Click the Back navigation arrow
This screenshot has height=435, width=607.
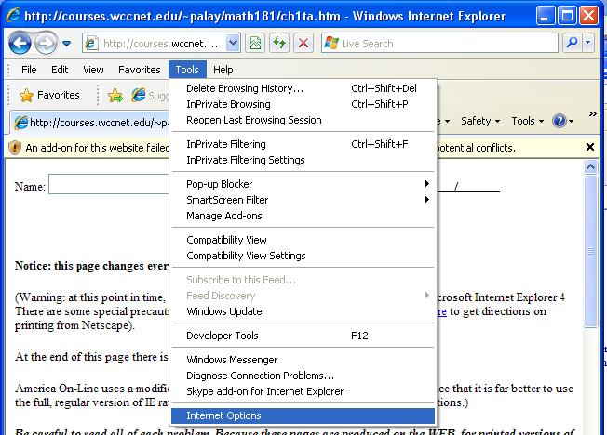(20, 43)
